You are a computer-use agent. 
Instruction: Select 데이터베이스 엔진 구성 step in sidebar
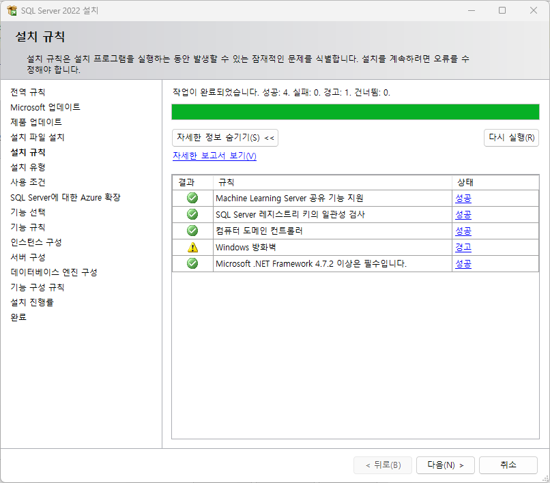[54, 272]
